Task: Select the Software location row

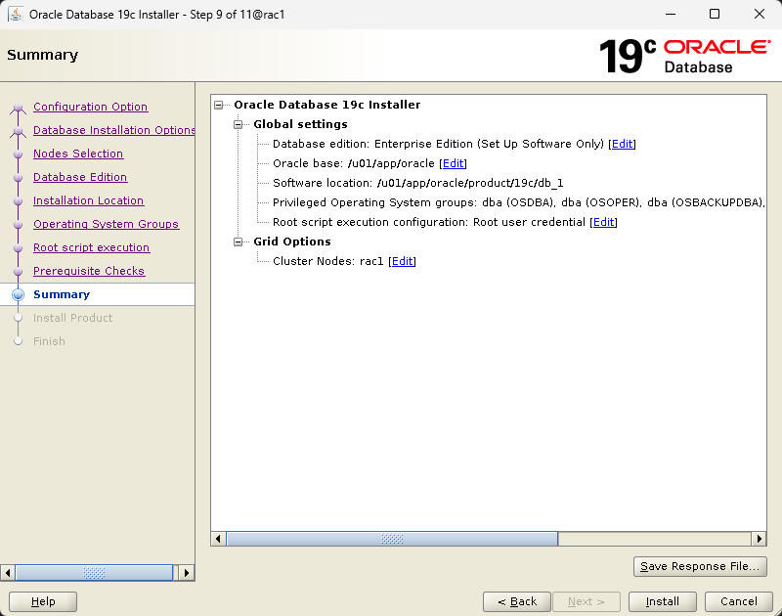Action: pyautogui.click(x=418, y=183)
